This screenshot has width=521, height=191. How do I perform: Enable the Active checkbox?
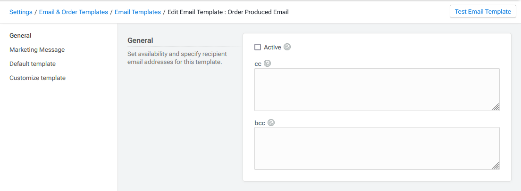click(x=258, y=47)
